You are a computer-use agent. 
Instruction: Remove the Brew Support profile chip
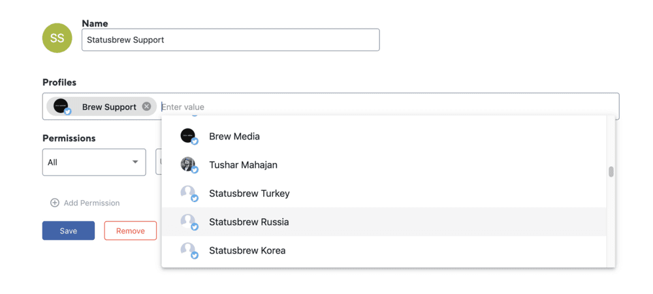point(146,106)
